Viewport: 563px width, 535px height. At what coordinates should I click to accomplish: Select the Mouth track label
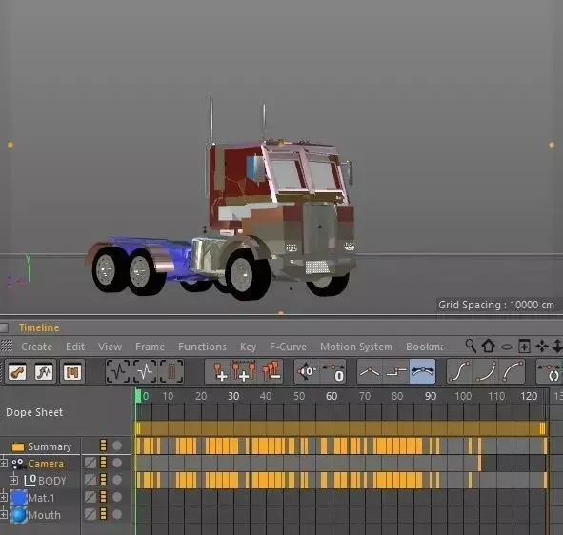coord(45,515)
